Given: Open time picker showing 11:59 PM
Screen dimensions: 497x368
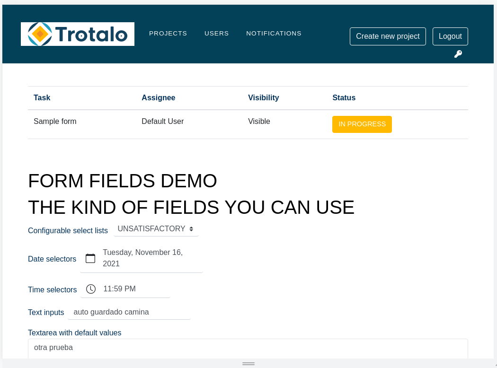Looking at the screenshot, I should (x=125, y=289).
